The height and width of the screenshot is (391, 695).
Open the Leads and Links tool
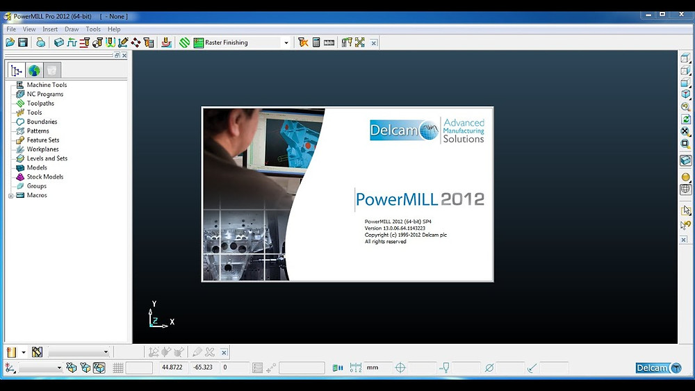(110, 42)
